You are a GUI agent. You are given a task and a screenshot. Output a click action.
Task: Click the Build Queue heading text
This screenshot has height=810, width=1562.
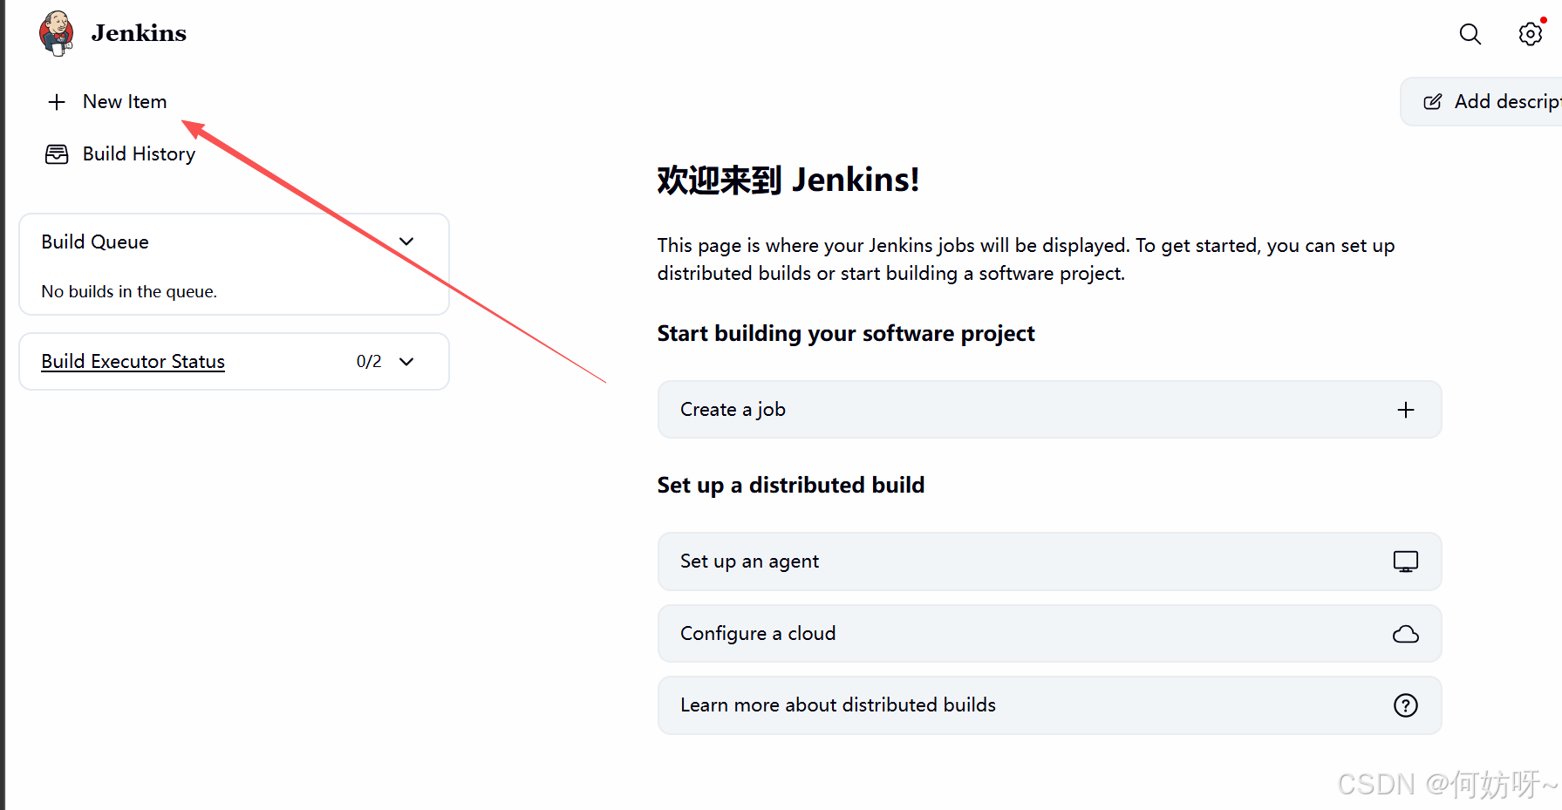coord(95,242)
